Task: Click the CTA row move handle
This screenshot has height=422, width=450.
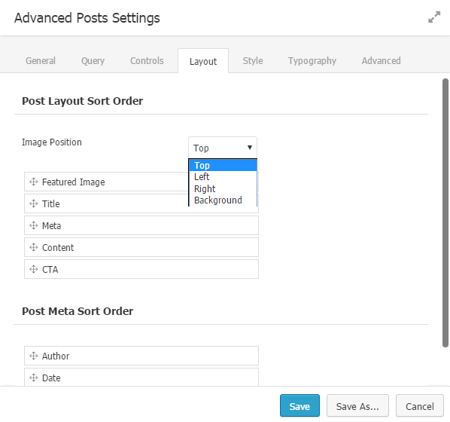Action: pos(34,269)
